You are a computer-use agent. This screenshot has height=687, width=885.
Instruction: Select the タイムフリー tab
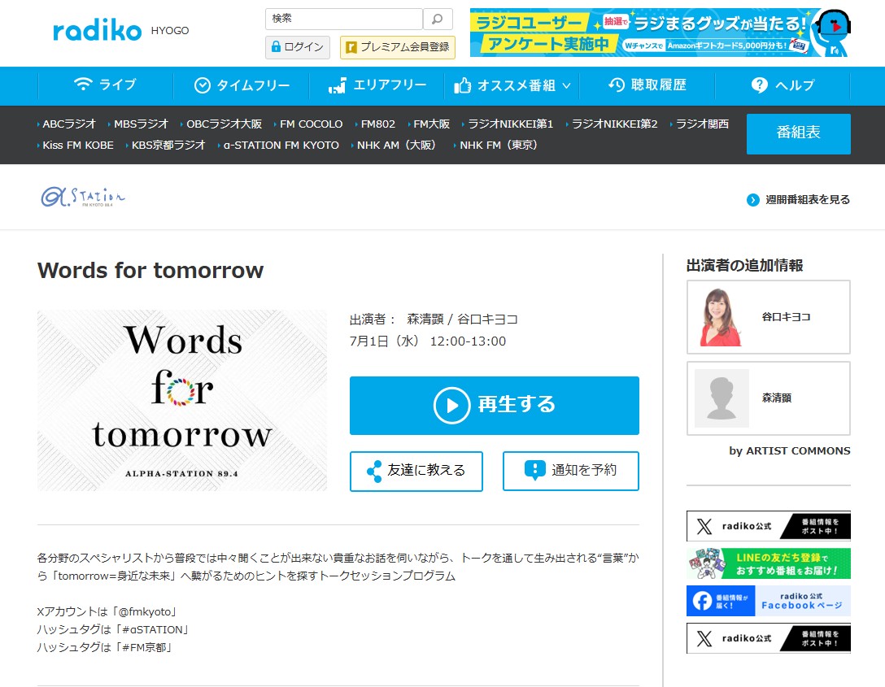point(242,85)
